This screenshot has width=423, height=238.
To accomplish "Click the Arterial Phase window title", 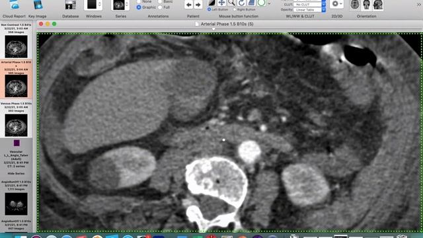I will [x=227, y=24].
